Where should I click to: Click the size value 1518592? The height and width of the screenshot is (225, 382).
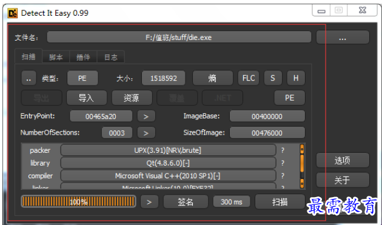pyautogui.click(x=164, y=78)
